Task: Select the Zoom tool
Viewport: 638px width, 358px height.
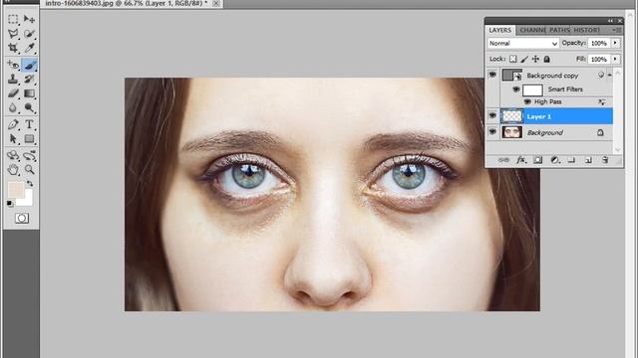Action: pyautogui.click(x=29, y=170)
